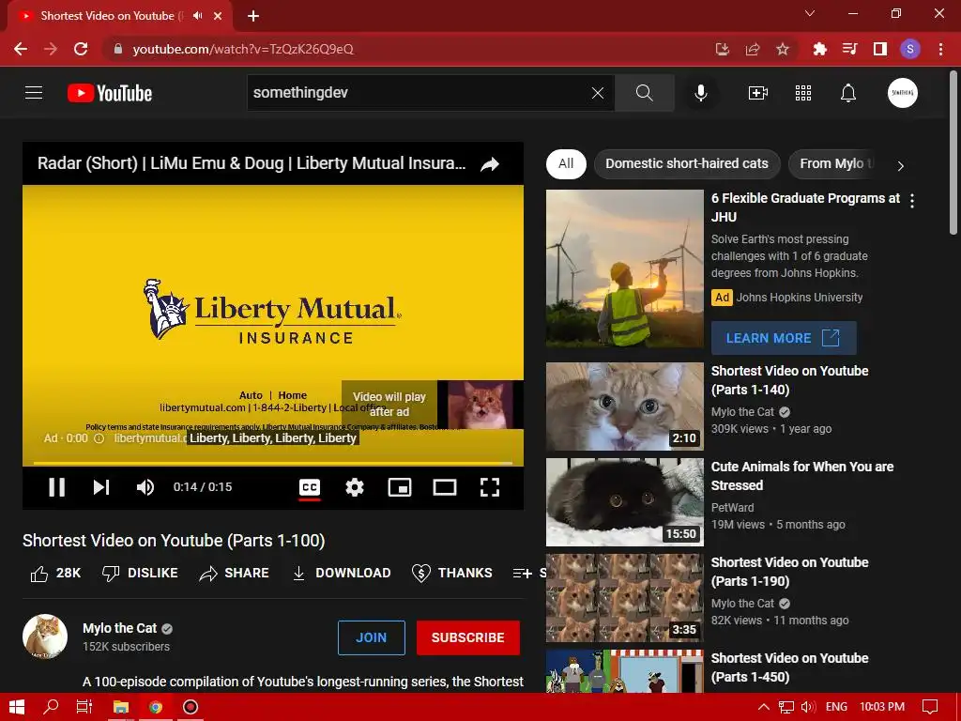Click the red SUBSCRIBE button
961x721 pixels.
click(x=468, y=637)
